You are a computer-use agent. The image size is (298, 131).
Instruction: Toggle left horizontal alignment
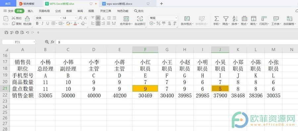pos(93,23)
